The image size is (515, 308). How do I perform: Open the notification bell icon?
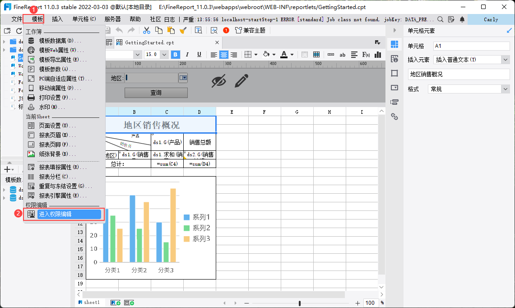pos(462,19)
